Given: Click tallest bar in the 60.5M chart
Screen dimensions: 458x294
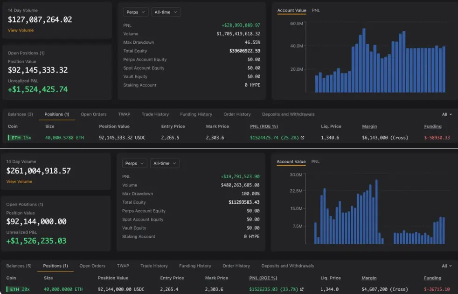Looking at the screenshot, I should click(364, 60).
